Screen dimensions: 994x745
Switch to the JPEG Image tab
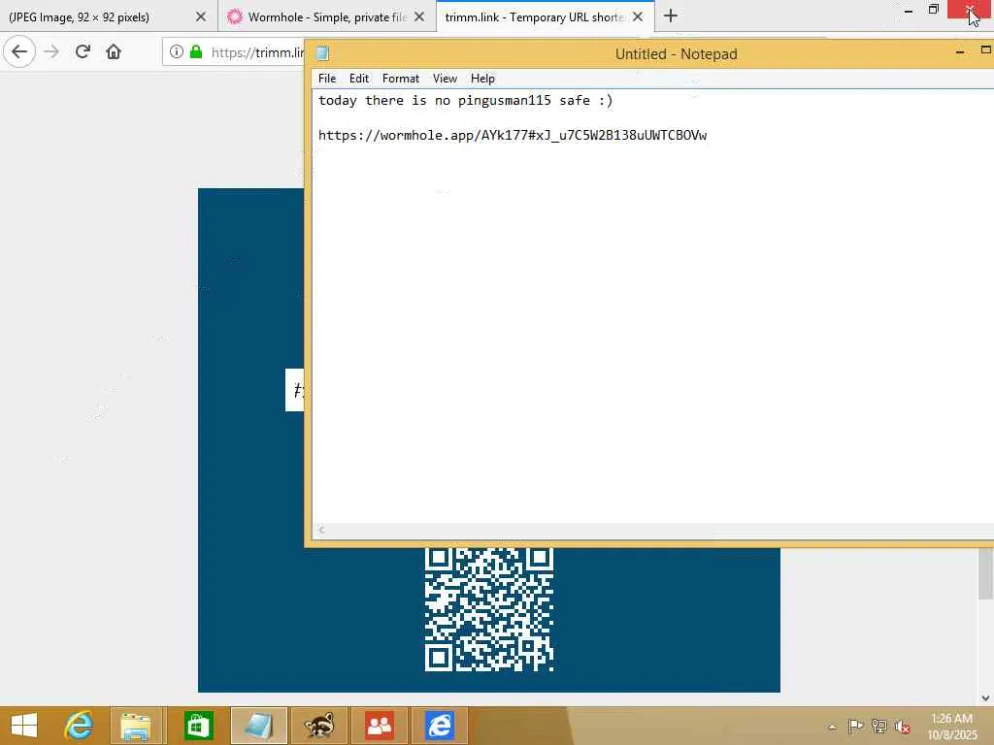[x=108, y=17]
